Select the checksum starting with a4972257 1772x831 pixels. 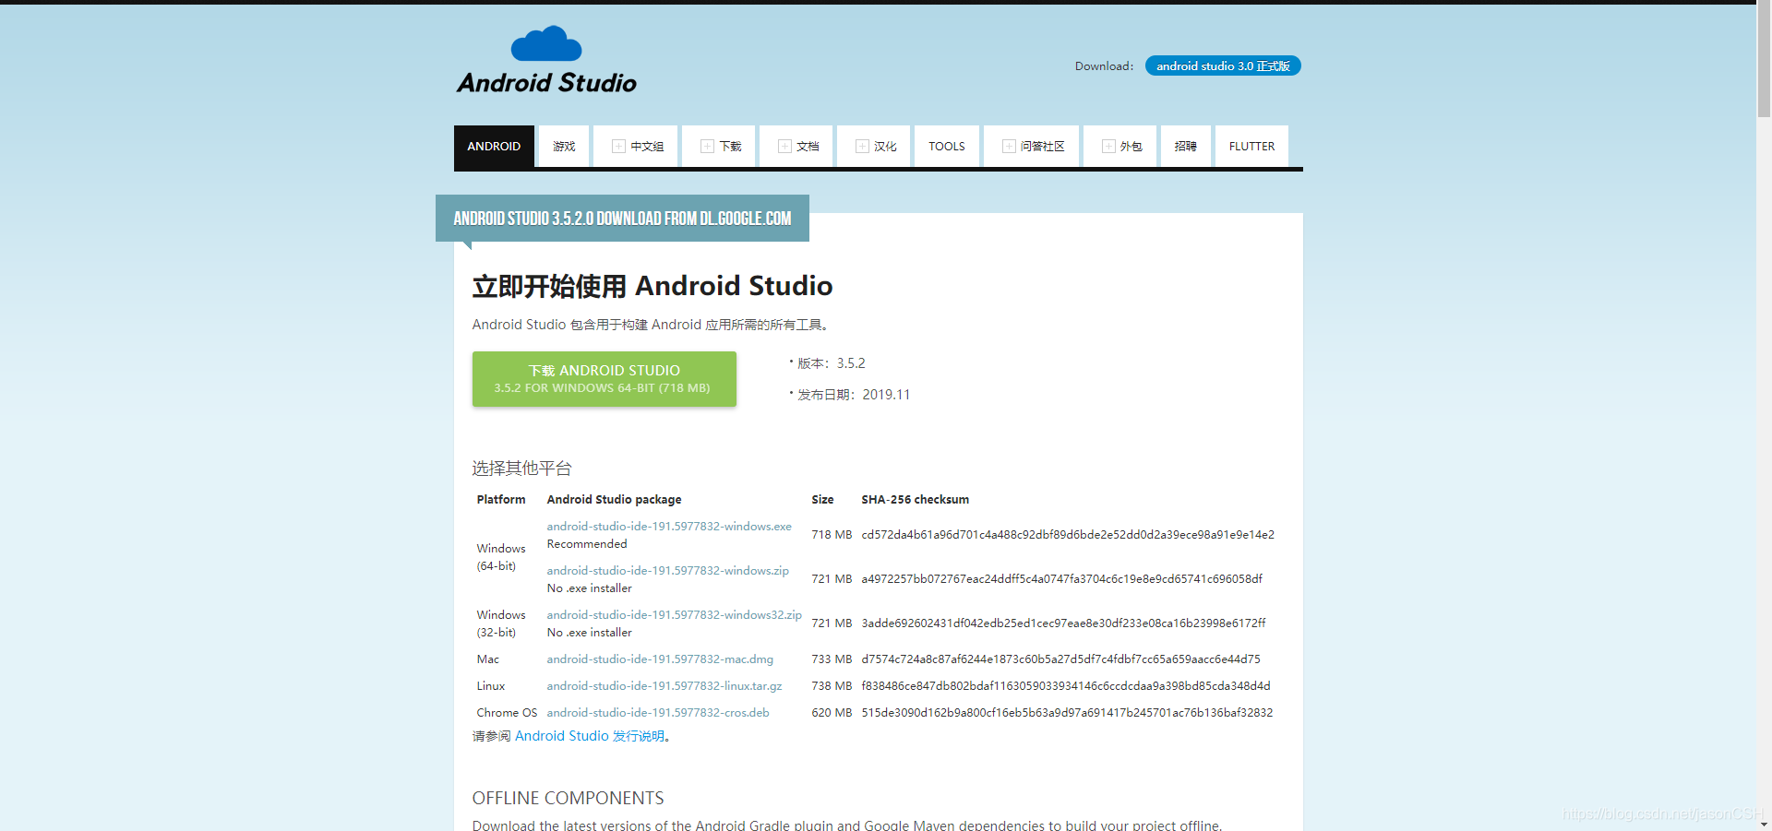pos(1061,579)
